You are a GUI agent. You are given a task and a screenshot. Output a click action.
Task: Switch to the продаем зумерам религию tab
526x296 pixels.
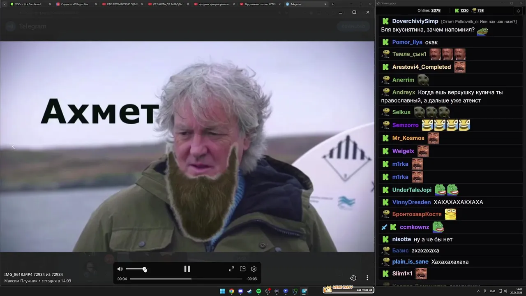tap(215, 4)
